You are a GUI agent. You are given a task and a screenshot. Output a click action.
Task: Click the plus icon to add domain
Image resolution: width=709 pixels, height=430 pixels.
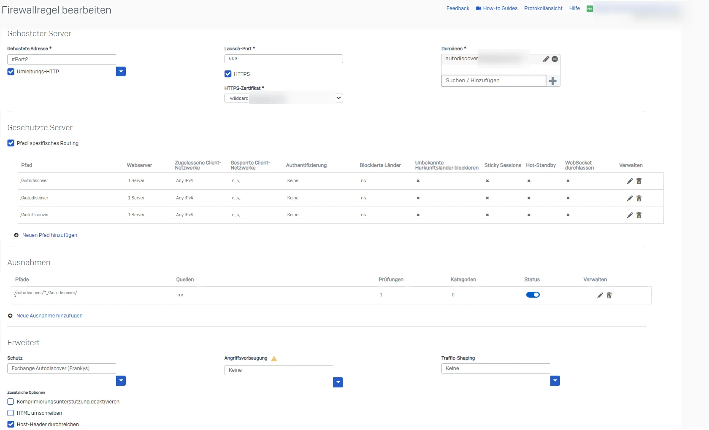pos(553,81)
